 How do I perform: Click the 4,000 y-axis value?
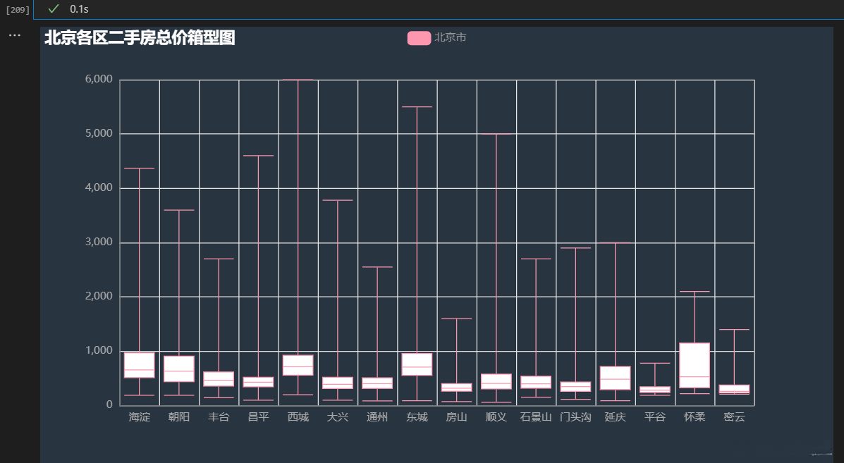99,187
